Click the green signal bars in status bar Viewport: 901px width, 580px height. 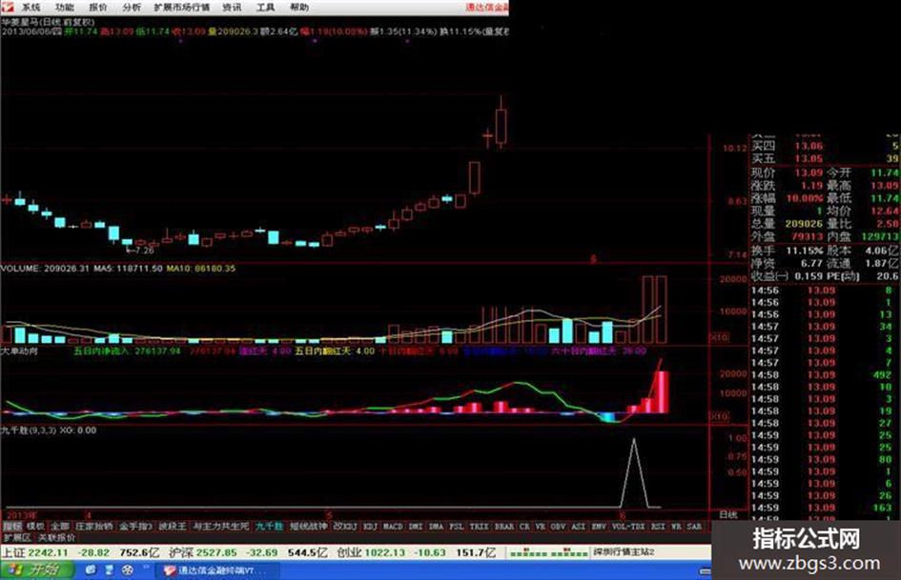click(548, 553)
